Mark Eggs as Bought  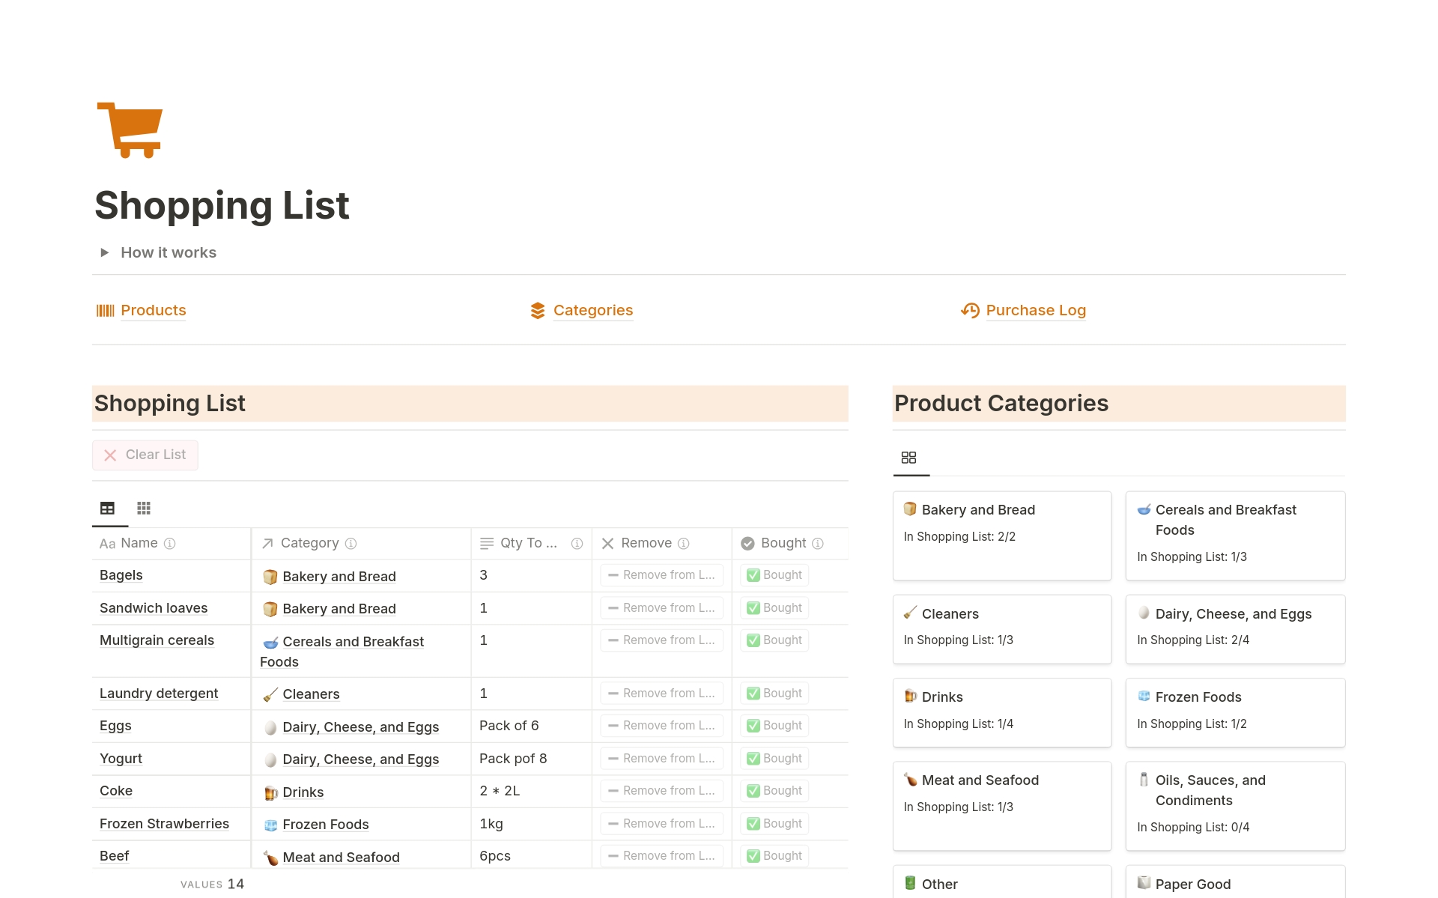774,726
